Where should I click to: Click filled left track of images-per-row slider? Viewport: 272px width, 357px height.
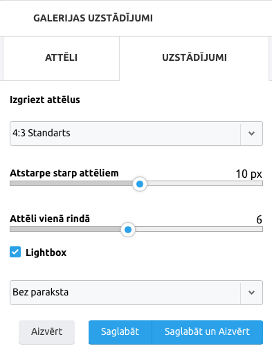point(66,229)
